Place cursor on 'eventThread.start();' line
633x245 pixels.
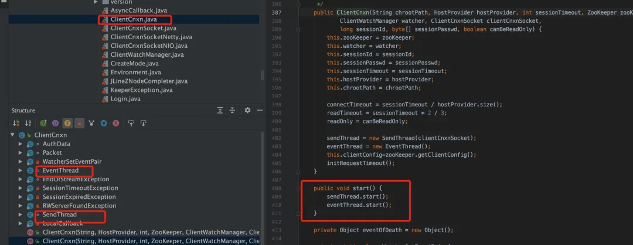coord(359,205)
